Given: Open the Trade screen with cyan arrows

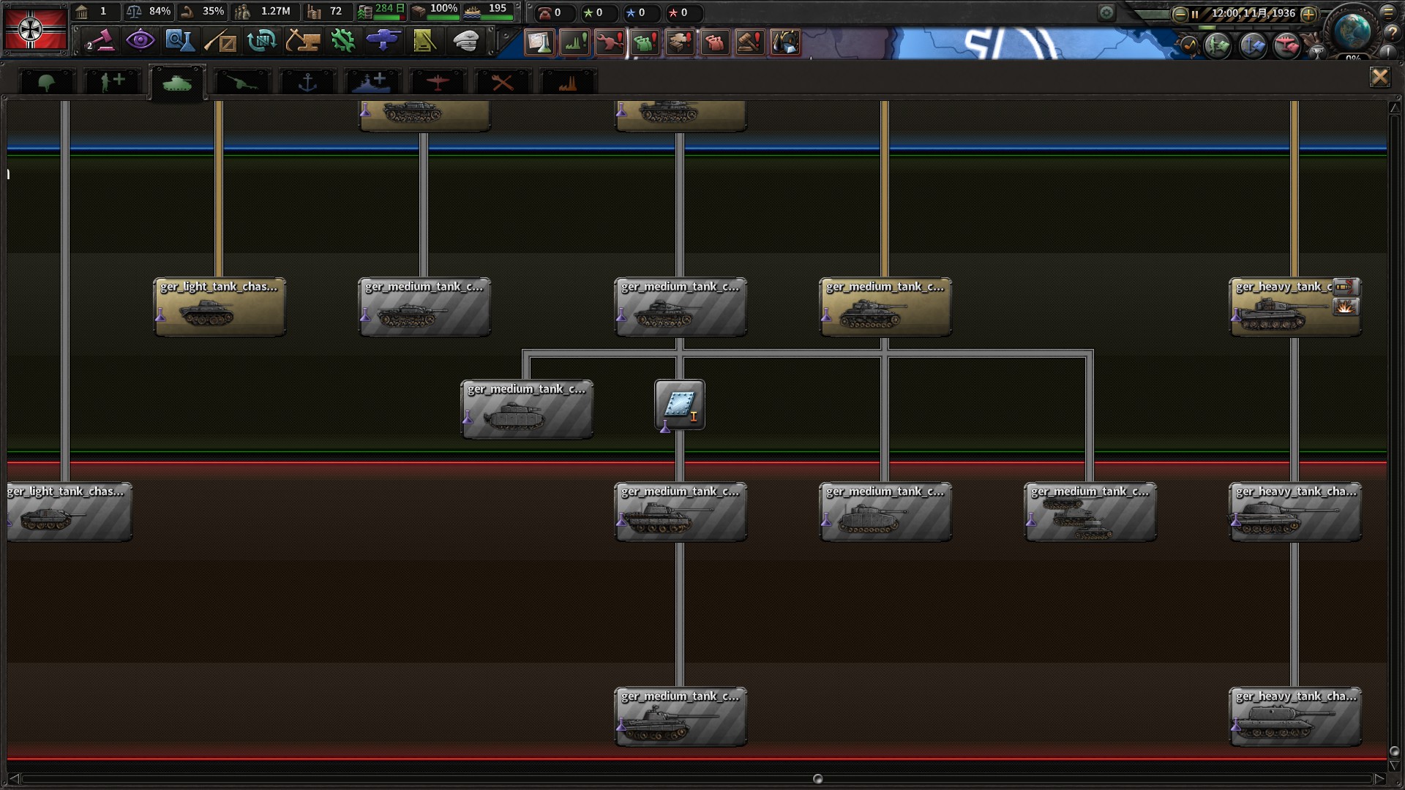Looking at the screenshot, I should point(261,41).
